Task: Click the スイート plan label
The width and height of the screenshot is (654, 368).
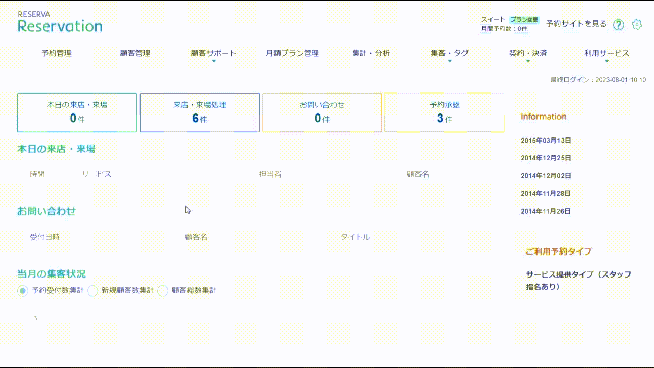Action: 493,20
